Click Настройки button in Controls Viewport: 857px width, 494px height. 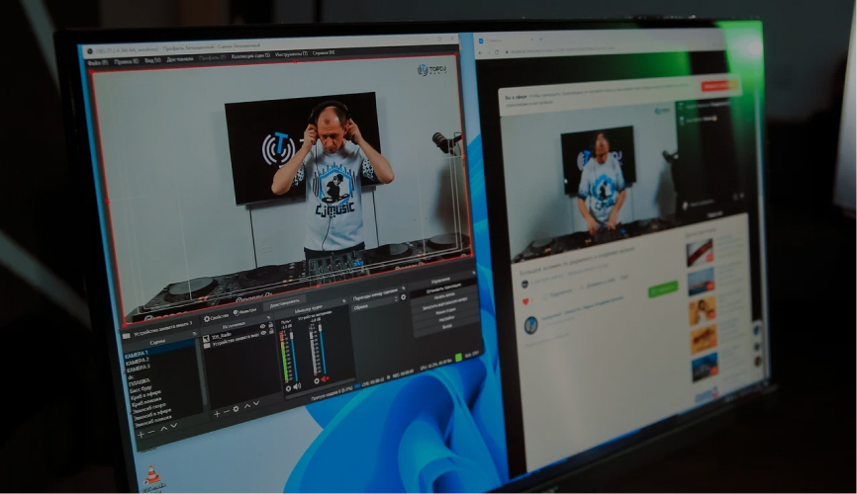pos(446,319)
